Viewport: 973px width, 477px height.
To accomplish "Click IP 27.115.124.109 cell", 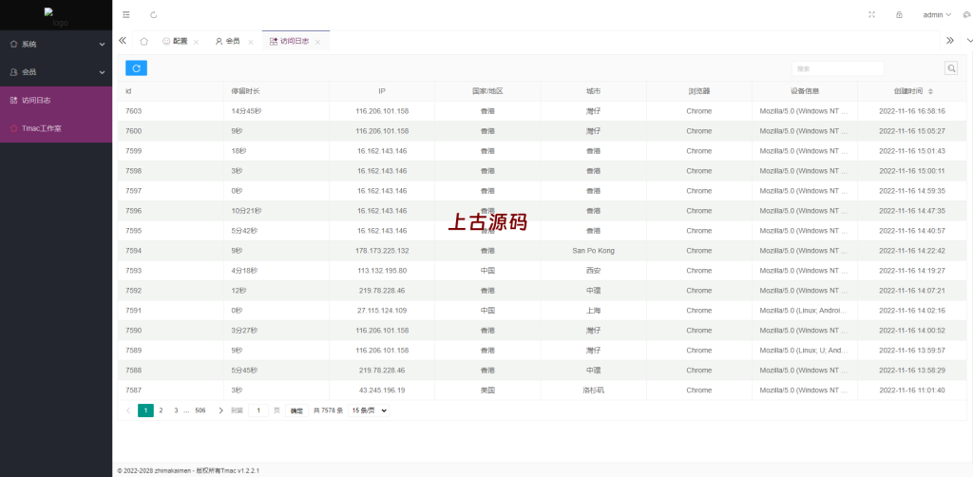I will pyautogui.click(x=382, y=310).
